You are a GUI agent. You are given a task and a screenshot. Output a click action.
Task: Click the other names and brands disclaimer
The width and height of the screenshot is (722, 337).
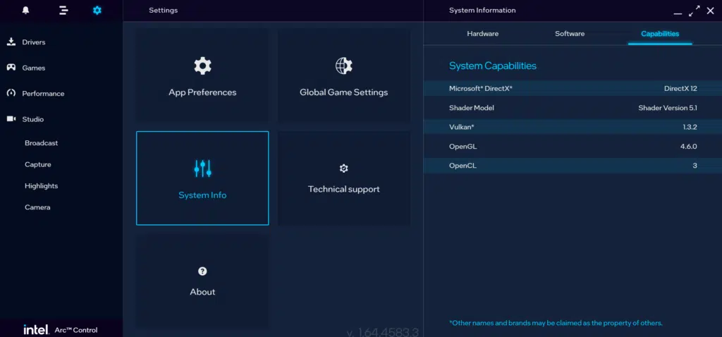click(556, 323)
